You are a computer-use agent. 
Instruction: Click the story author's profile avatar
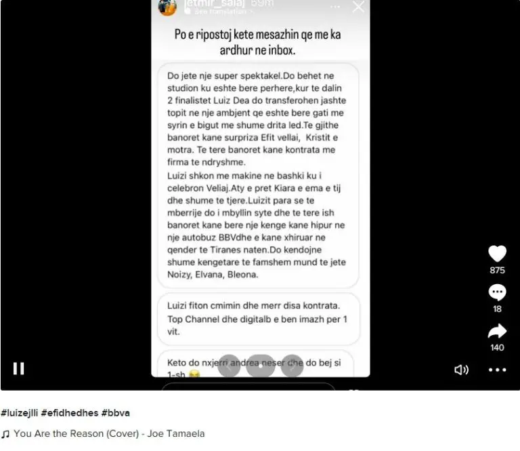(167, 7)
